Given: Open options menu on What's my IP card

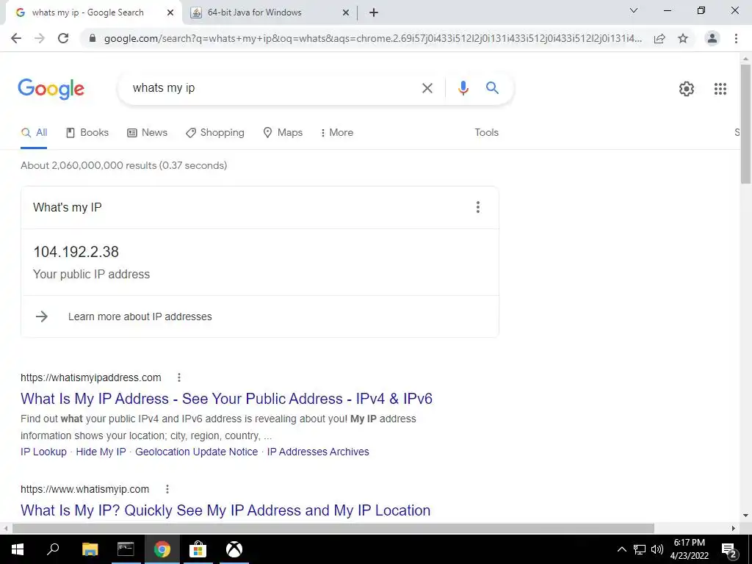Looking at the screenshot, I should point(477,207).
